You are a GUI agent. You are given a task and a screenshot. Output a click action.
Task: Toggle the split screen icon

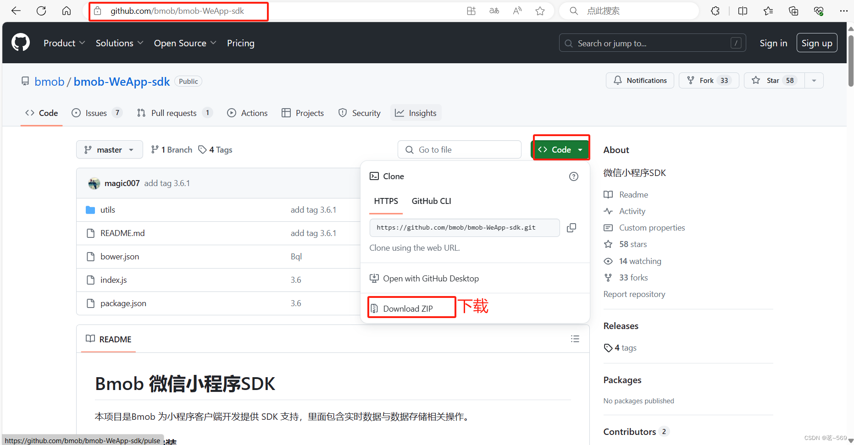click(x=743, y=11)
